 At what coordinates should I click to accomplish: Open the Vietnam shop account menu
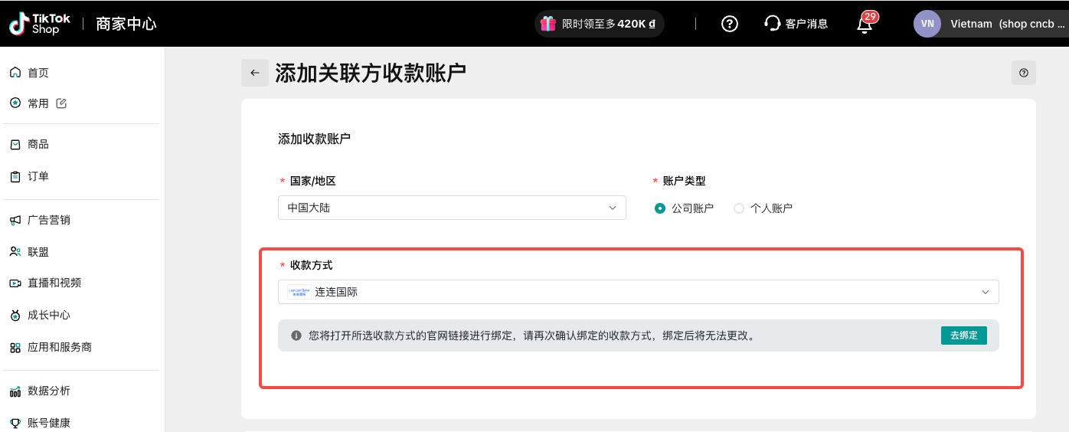[1002, 24]
